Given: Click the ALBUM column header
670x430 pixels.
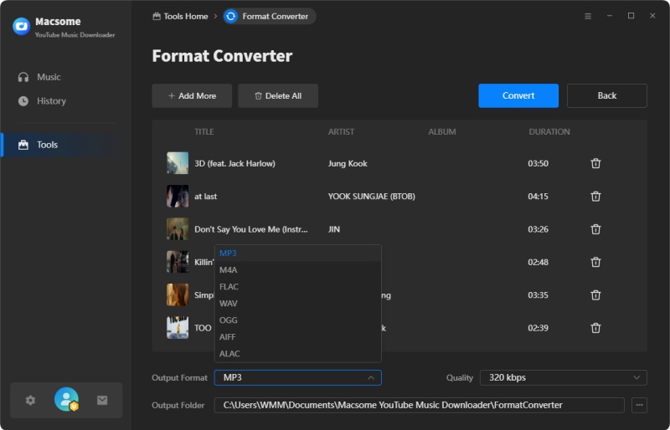Looking at the screenshot, I should point(442,132).
